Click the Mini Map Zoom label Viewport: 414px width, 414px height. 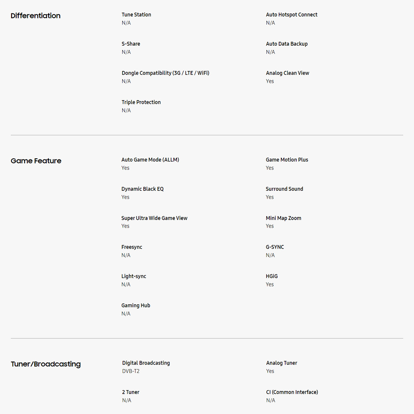click(x=283, y=218)
